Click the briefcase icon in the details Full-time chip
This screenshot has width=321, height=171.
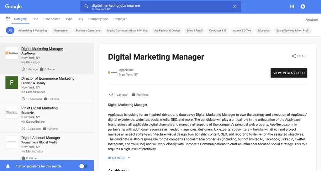click(134, 94)
